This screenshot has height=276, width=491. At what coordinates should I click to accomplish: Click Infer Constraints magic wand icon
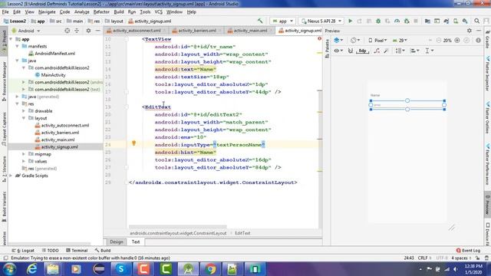click(386, 51)
